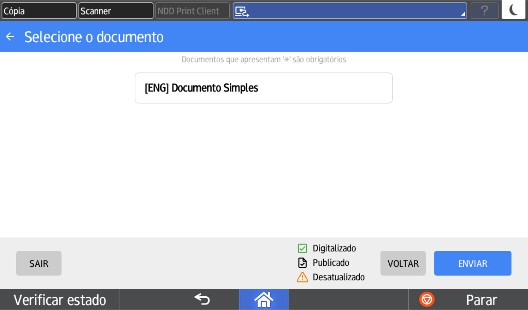Send documents with the ENVIAR button
This screenshot has width=528, height=310.
point(472,263)
